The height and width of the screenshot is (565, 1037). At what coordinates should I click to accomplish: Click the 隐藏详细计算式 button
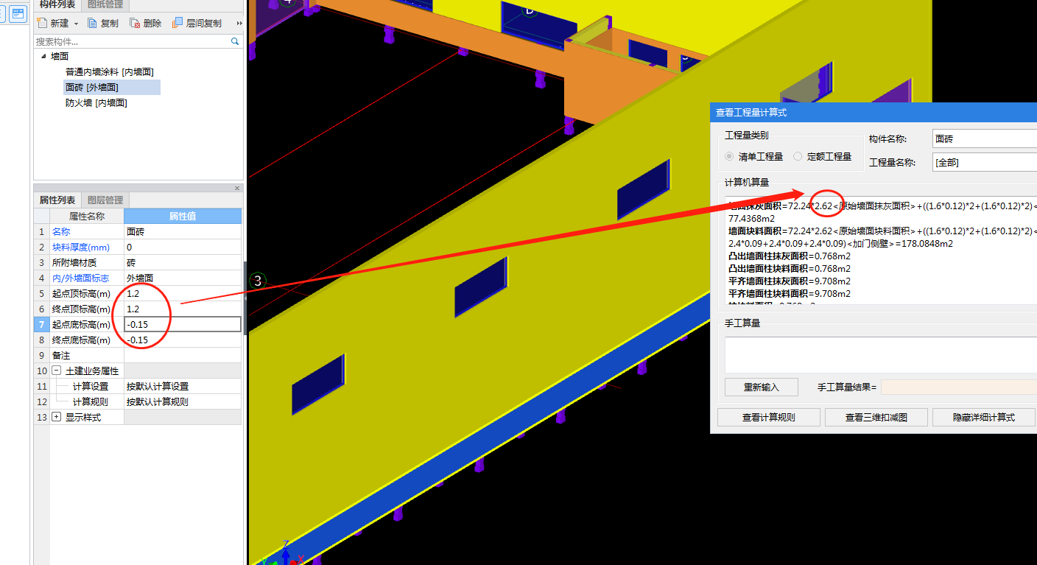(x=983, y=417)
